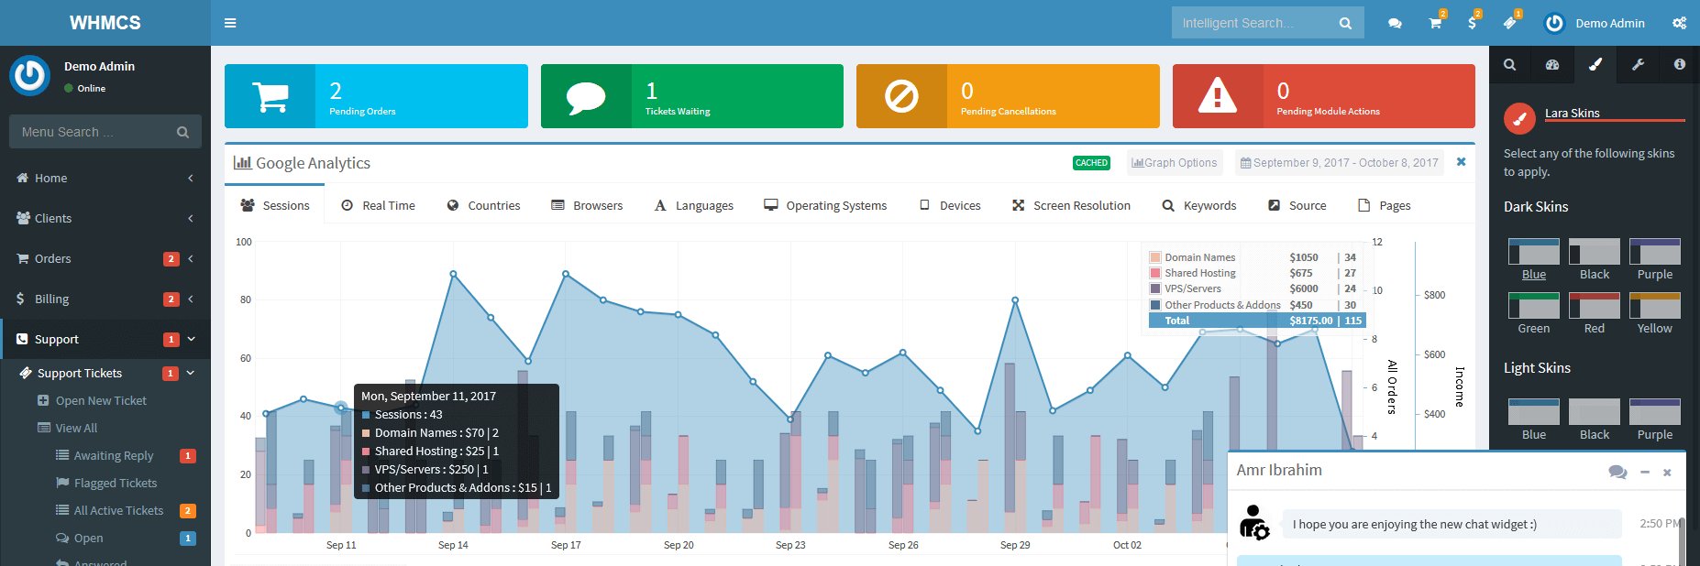This screenshot has height=566, width=1700.
Task: Click the power logo beside Demo Admin in header
Action: [x=1554, y=23]
